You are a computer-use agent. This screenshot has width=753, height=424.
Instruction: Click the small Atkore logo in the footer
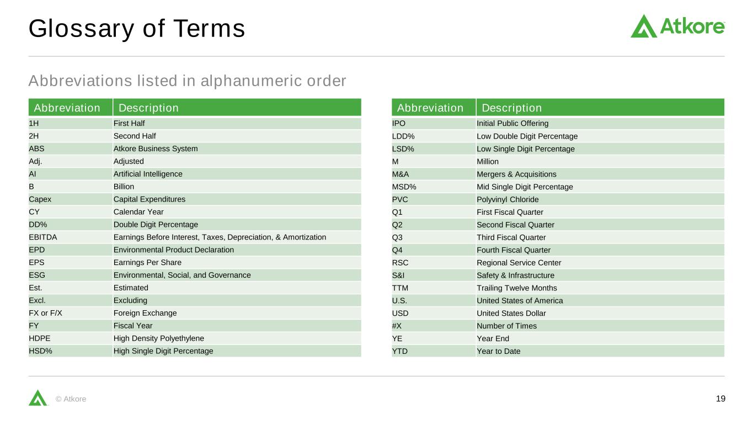click(38, 398)
